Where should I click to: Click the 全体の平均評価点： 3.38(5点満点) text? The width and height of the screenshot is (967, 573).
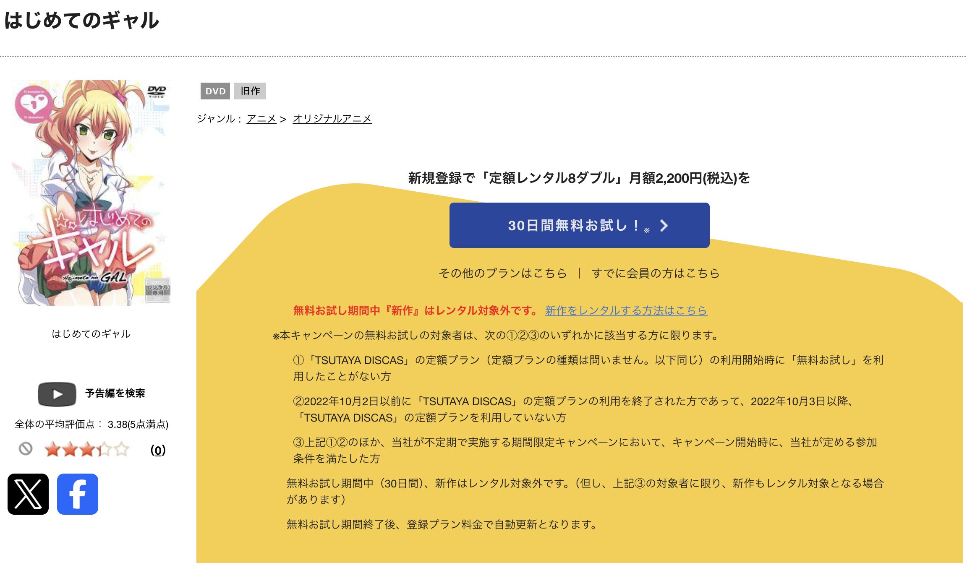point(91,425)
